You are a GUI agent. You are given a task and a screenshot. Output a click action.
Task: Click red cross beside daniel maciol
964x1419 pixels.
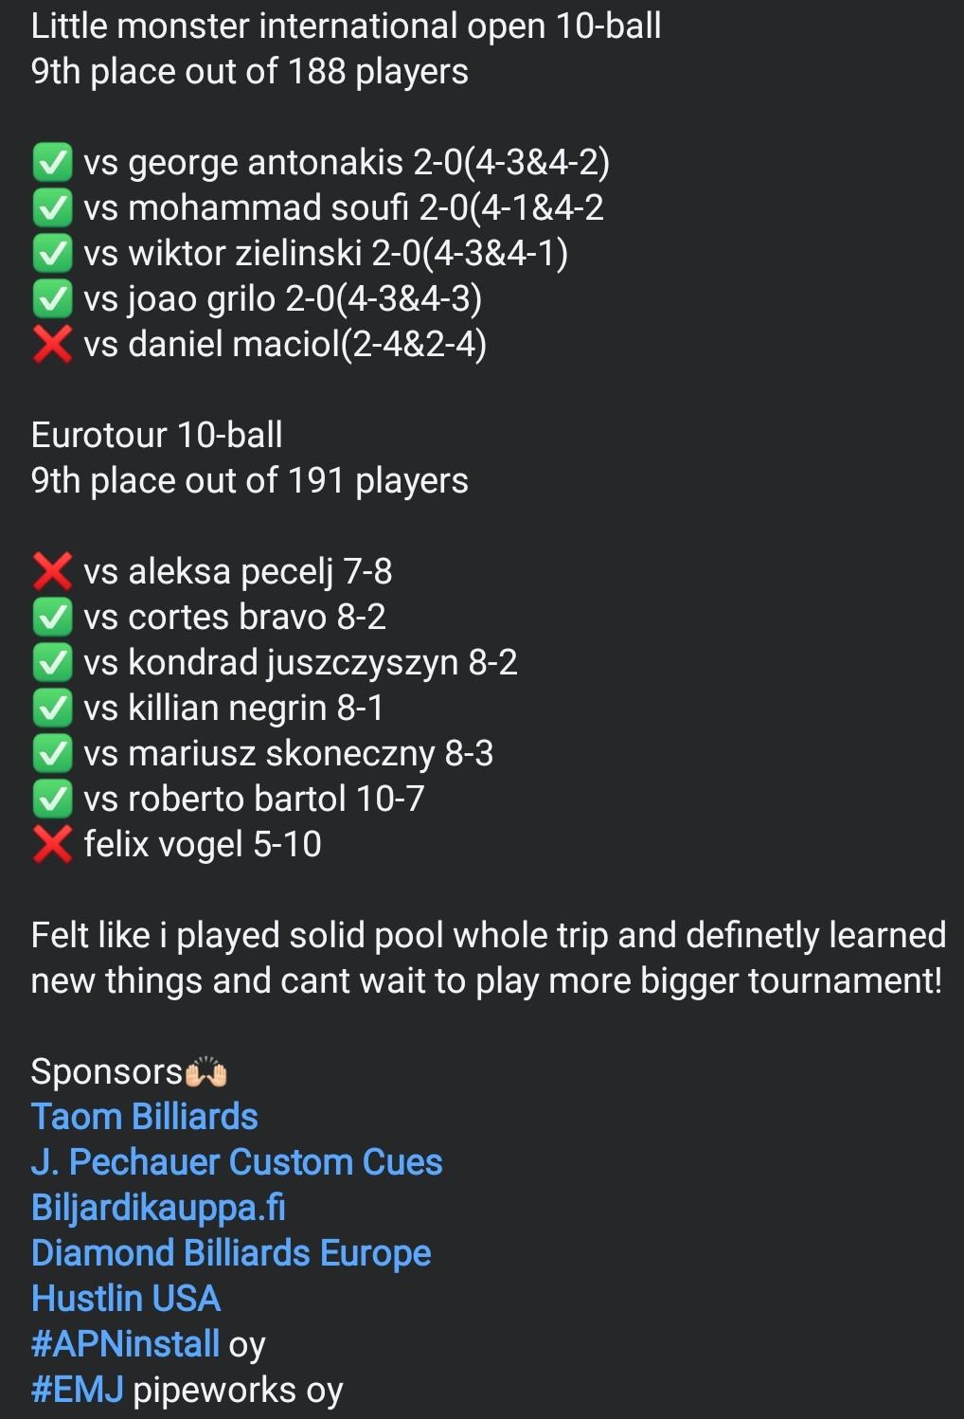(52, 345)
